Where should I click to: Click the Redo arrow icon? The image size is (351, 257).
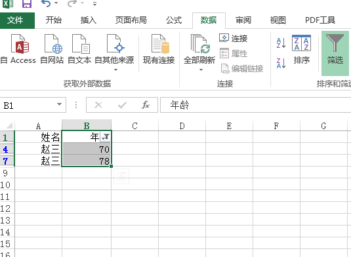tap(72, 3)
